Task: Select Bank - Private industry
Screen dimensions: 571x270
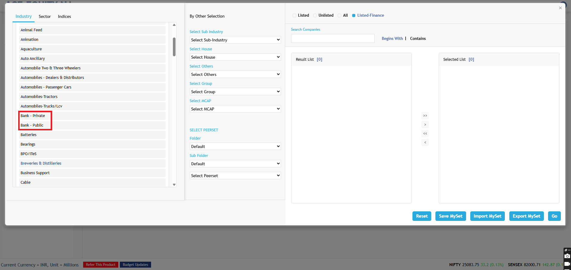Action: tap(33, 116)
